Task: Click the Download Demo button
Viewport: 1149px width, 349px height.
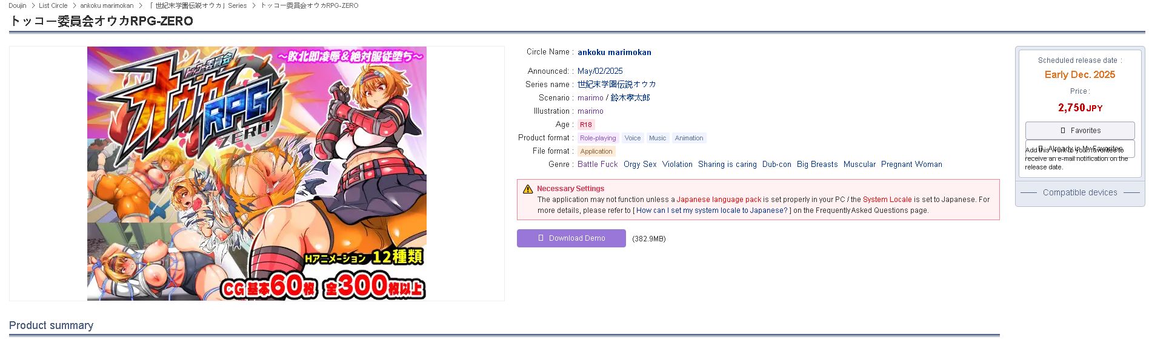Action: click(x=571, y=238)
